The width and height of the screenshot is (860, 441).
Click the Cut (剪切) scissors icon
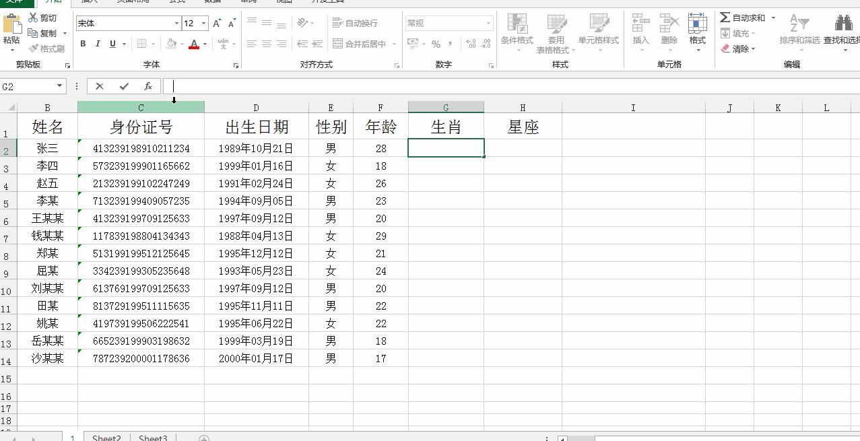pyautogui.click(x=33, y=18)
